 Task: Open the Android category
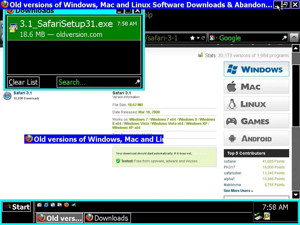(x=256, y=138)
